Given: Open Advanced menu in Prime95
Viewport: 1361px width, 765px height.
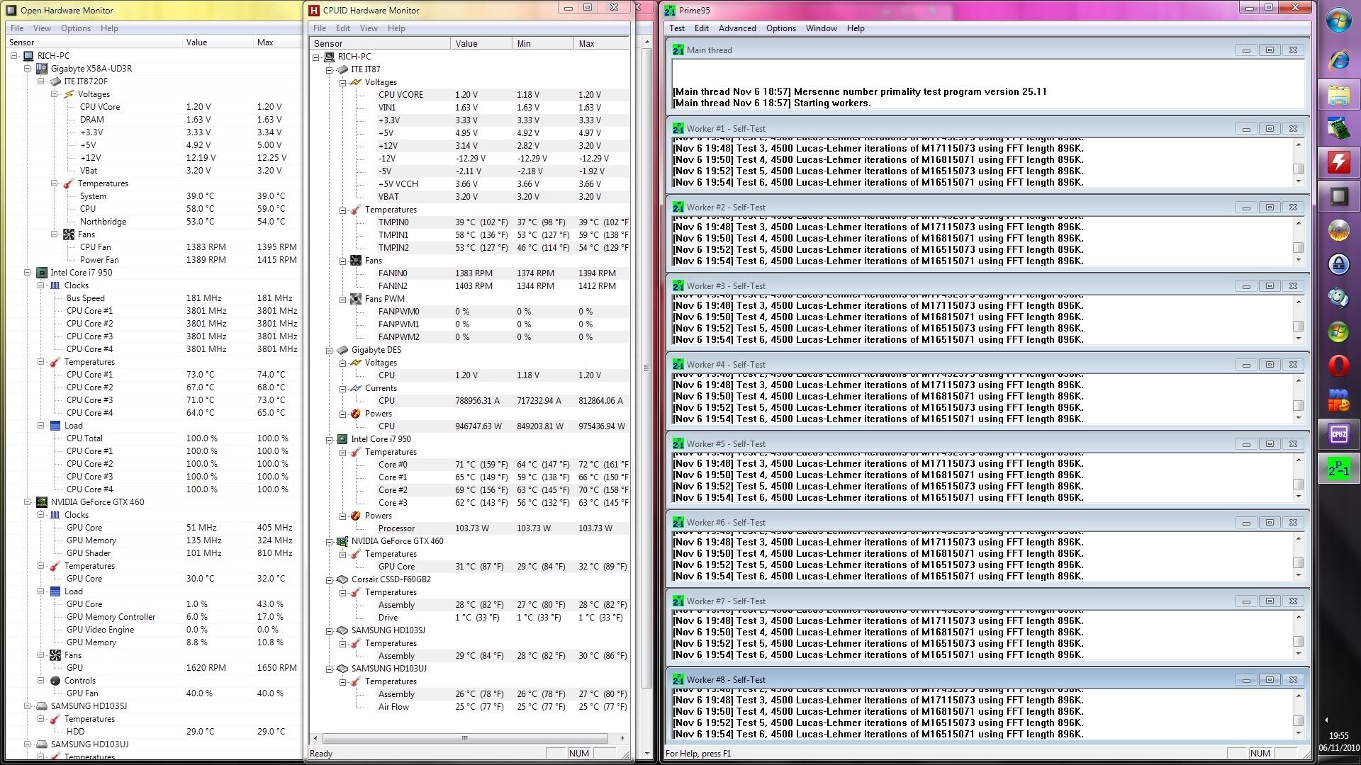Looking at the screenshot, I should click(736, 28).
